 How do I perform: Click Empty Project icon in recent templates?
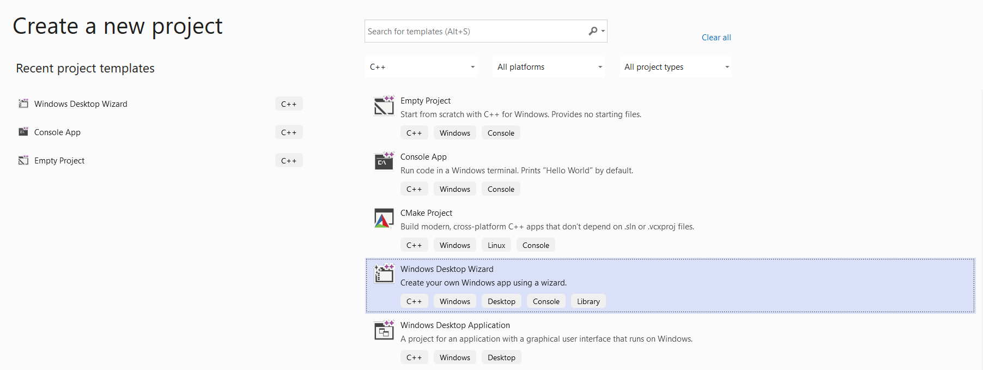point(23,160)
